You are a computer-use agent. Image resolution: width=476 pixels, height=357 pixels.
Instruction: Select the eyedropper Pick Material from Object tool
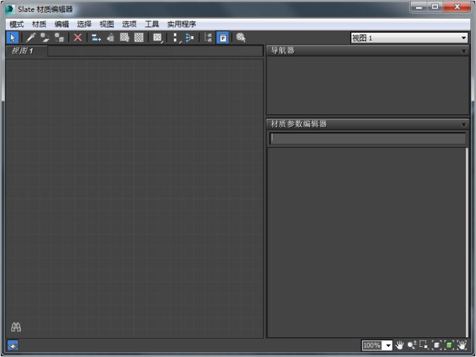pyautogui.click(x=30, y=38)
